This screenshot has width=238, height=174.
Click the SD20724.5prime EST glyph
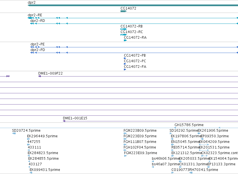coord(14,133)
